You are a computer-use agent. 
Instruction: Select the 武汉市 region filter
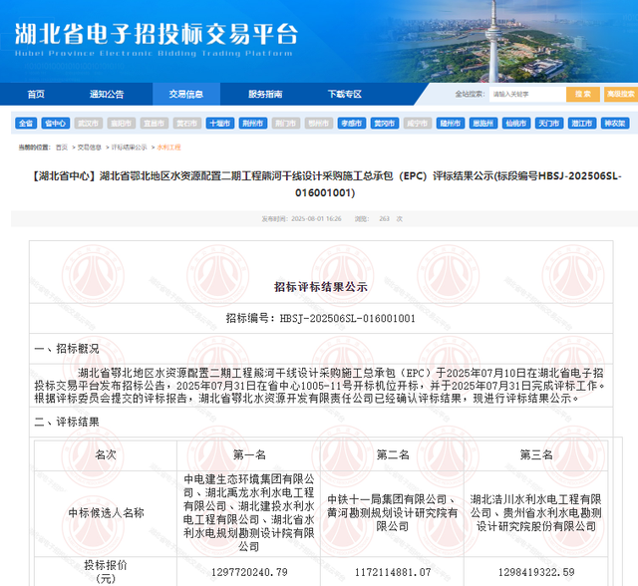click(89, 124)
